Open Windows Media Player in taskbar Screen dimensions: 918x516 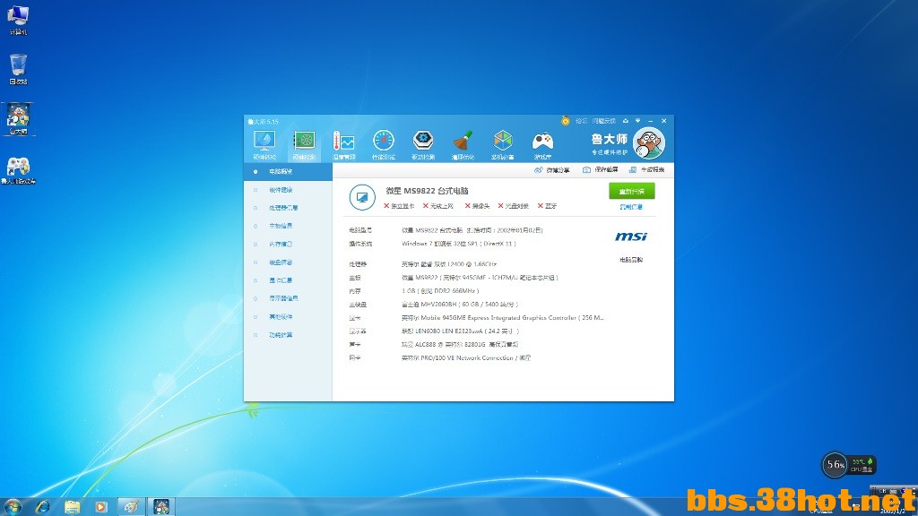pyautogui.click(x=101, y=507)
